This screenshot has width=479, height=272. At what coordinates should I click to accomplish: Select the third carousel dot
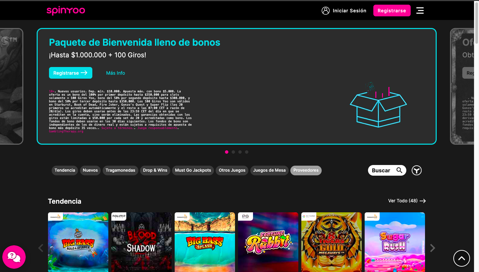click(x=240, y=152)
